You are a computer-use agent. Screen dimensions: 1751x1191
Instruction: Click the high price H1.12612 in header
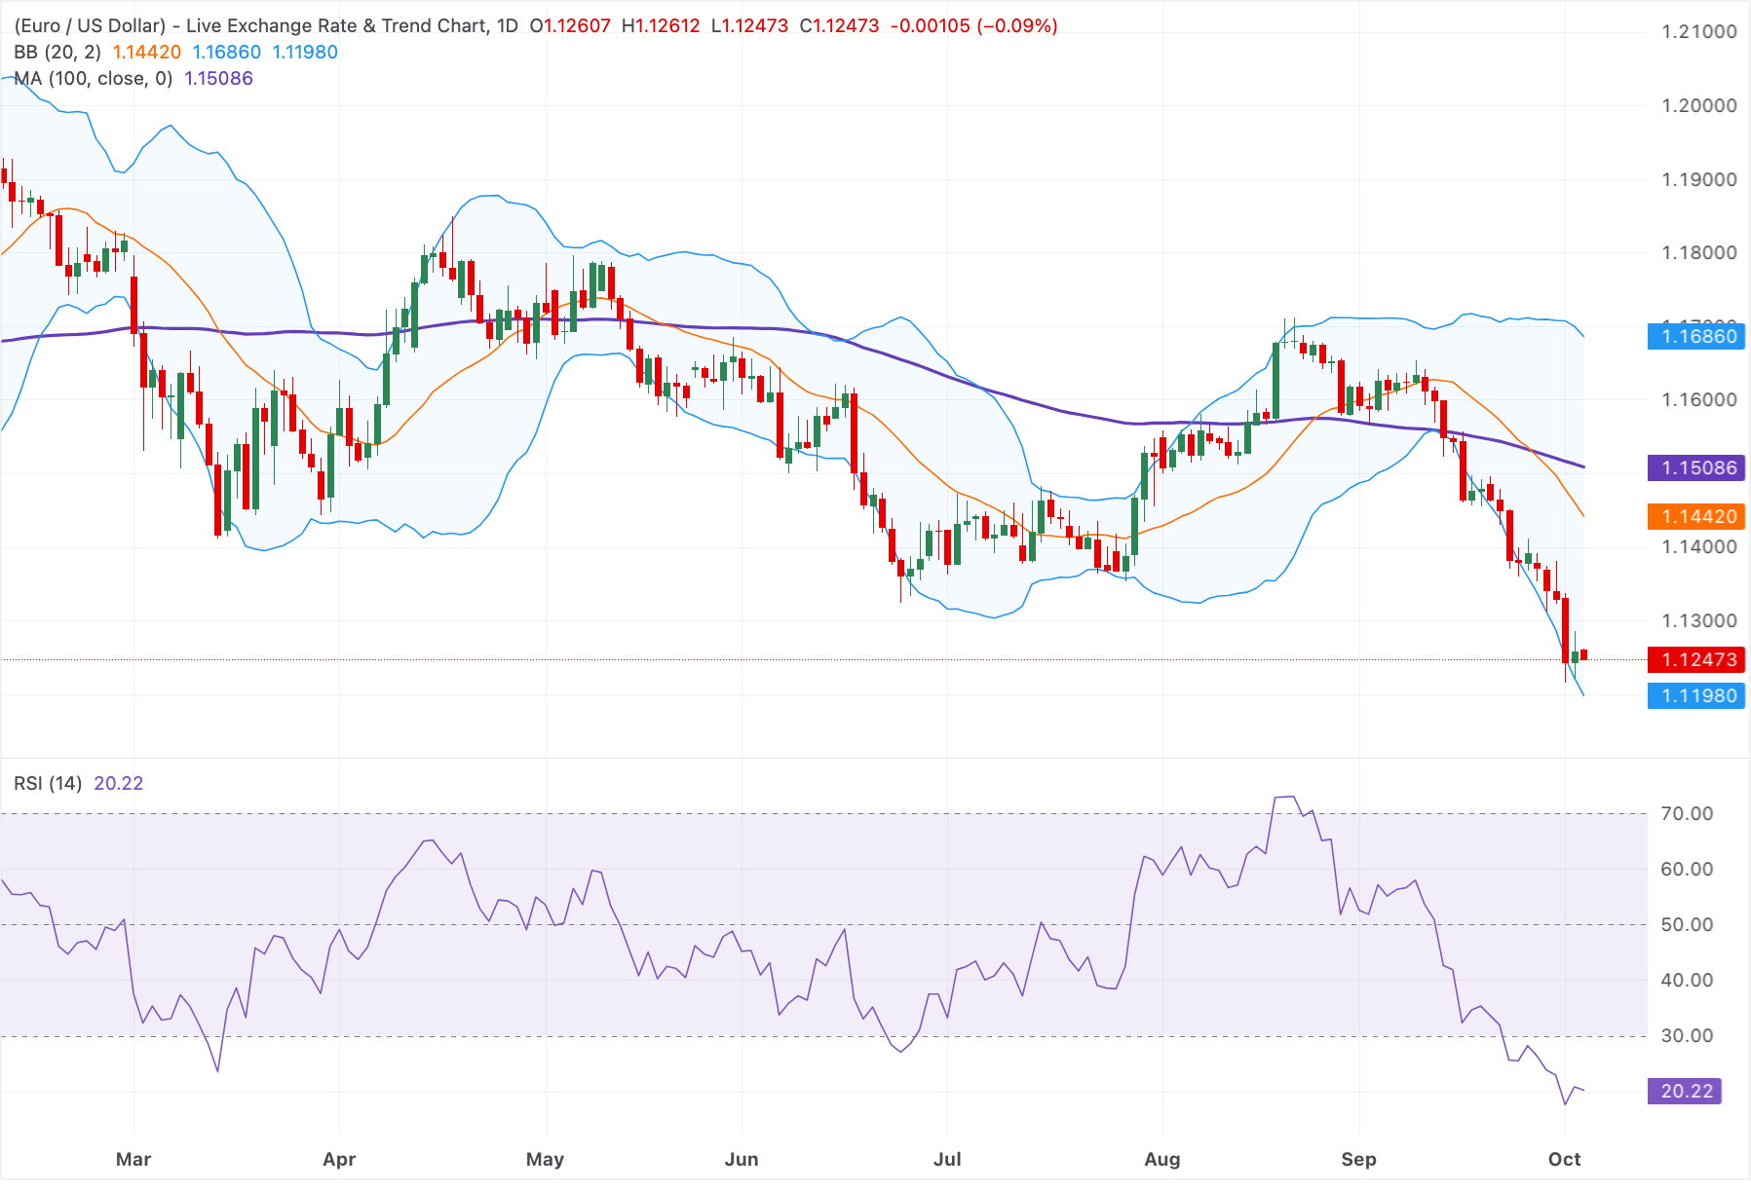(662, 26)
